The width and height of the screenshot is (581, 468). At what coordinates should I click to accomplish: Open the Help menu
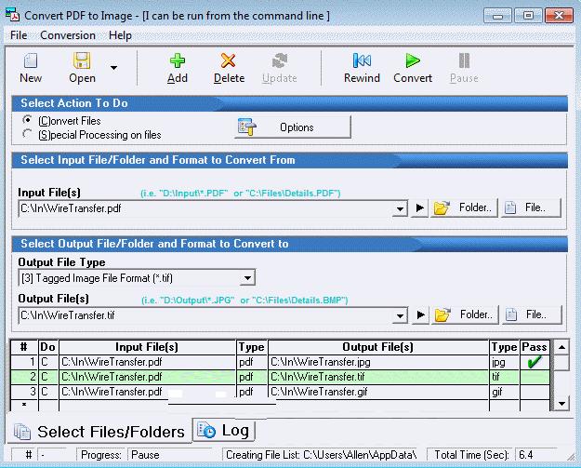[x=120, y=35]
